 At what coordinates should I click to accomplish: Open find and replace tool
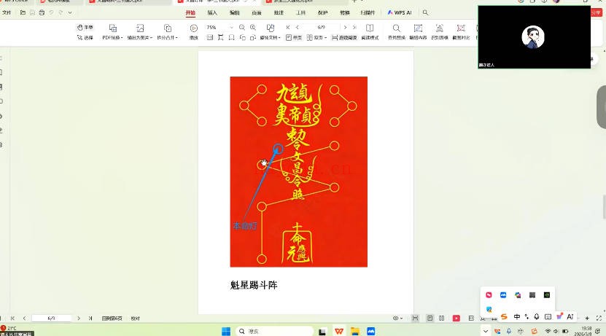coord(397,33)
